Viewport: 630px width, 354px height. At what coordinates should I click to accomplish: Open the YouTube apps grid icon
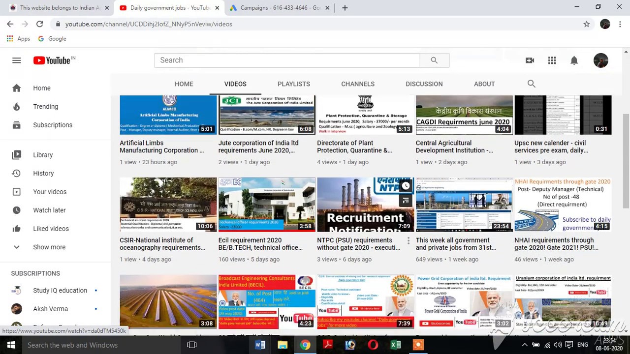552,60
